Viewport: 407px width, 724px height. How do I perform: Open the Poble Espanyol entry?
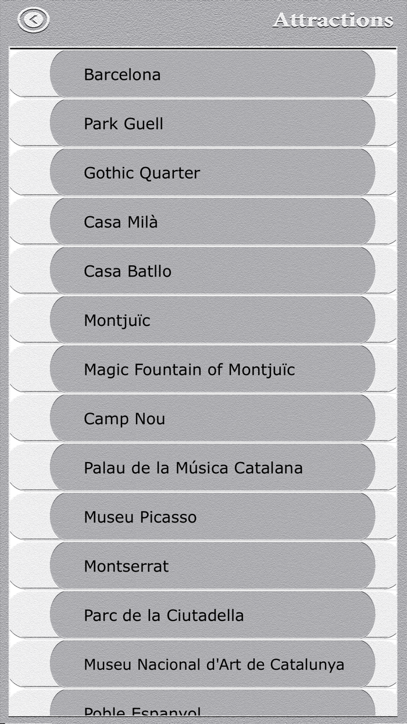pos(212,710)
